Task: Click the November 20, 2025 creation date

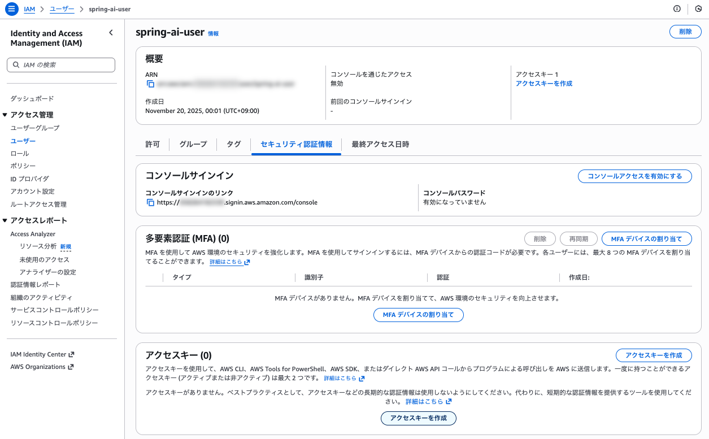Action: click(x=202, y=111)
